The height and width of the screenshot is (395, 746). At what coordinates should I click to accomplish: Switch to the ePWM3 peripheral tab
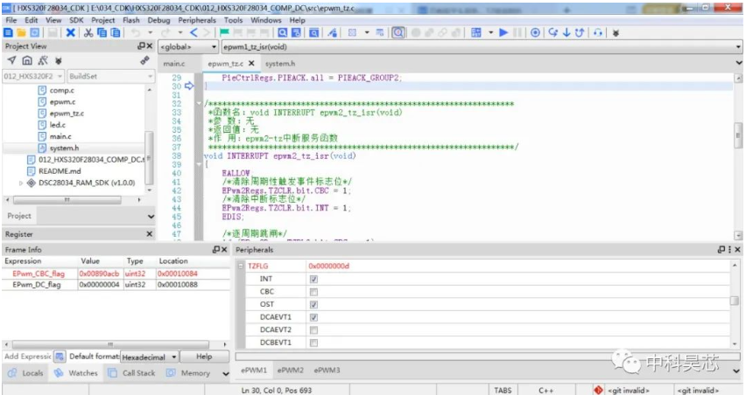point(327,371)
